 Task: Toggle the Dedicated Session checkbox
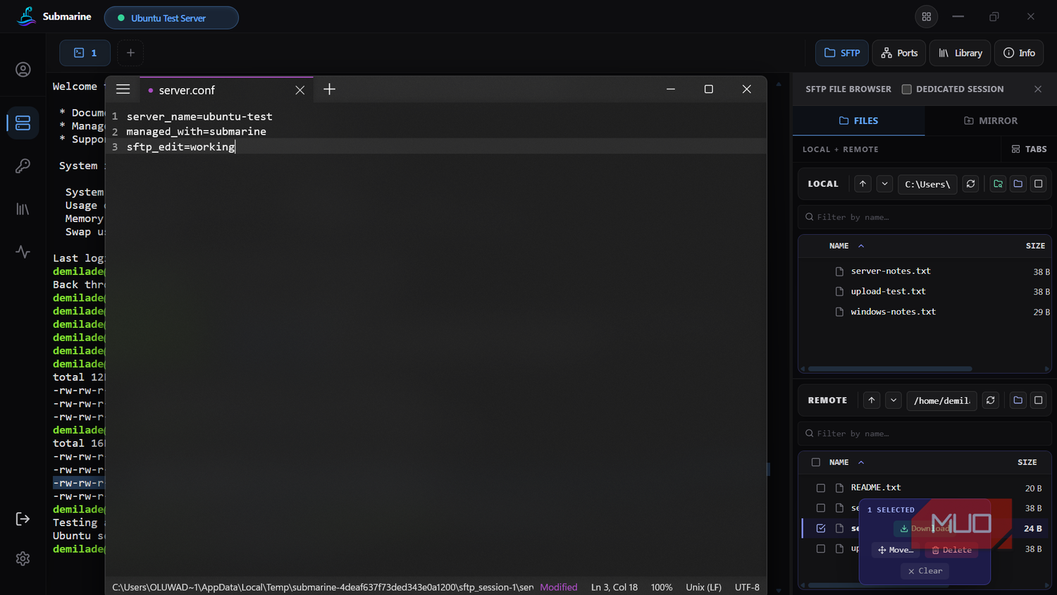(x=907, y=90)
